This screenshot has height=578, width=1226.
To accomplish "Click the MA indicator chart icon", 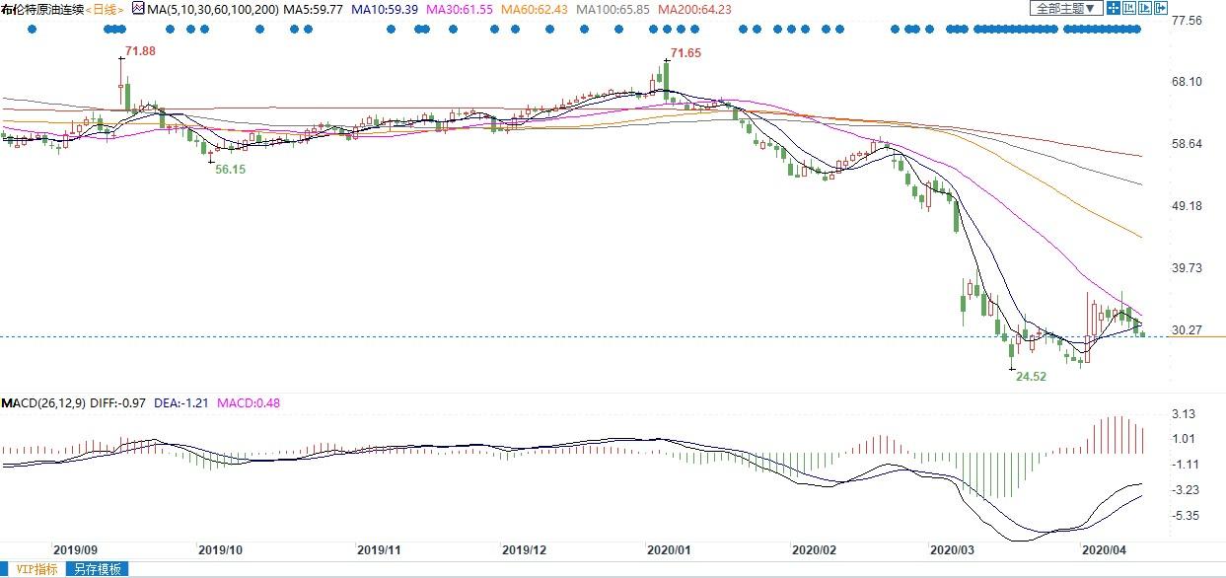I will pos(138,9).
